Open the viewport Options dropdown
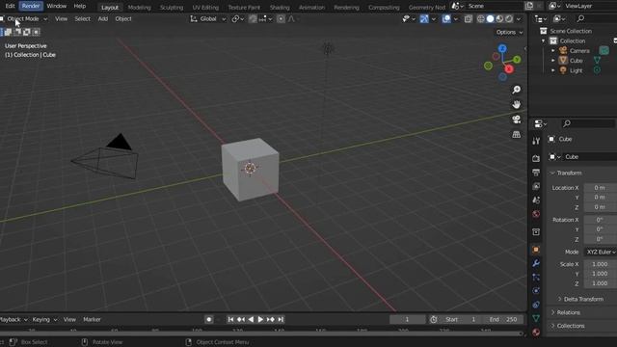 pos(509,32)
